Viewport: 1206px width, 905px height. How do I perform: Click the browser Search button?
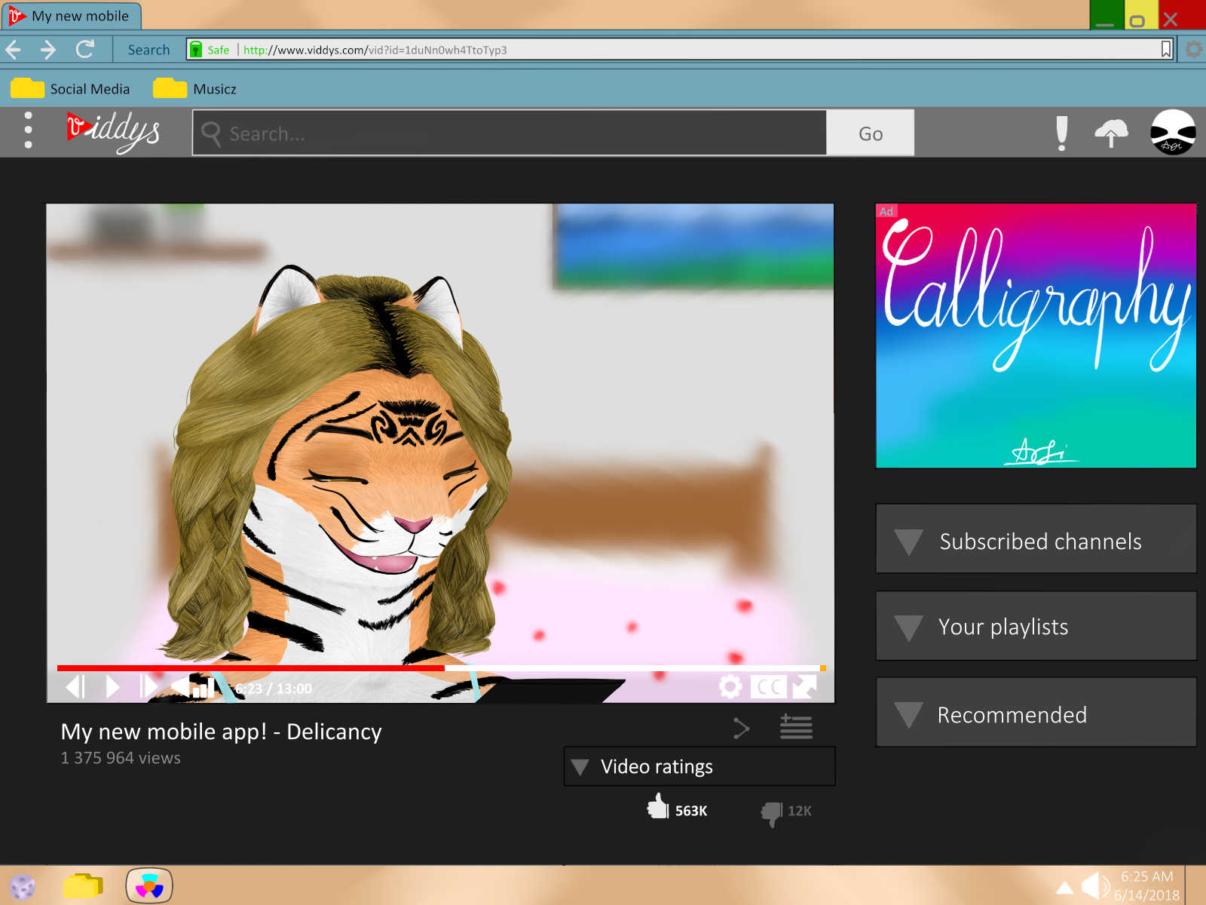click(x=149, y=50)
